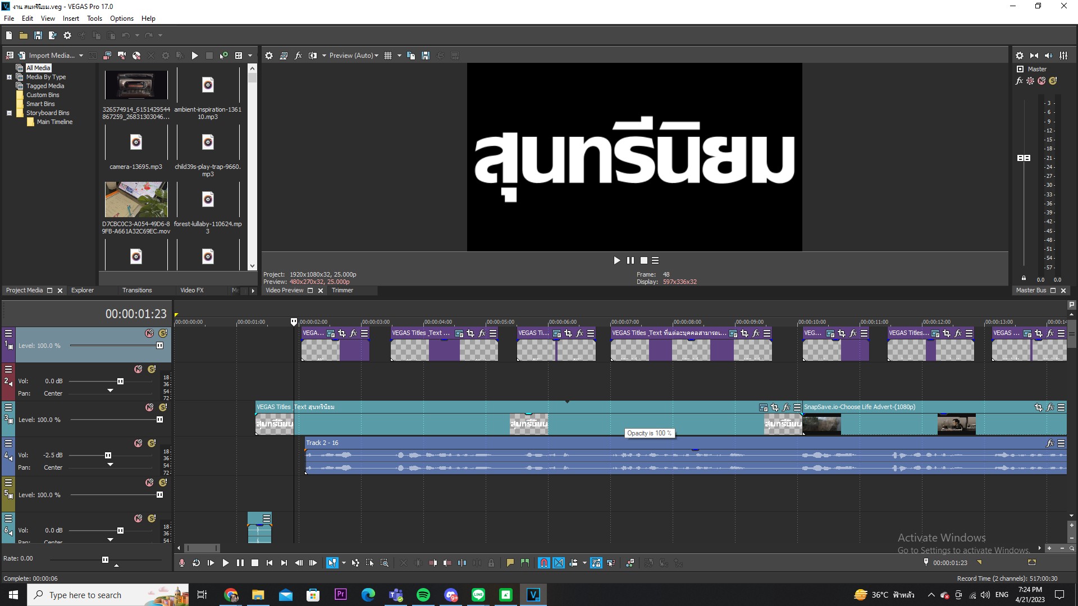Start preview in Project Media toolbar

tap(195, 56)
